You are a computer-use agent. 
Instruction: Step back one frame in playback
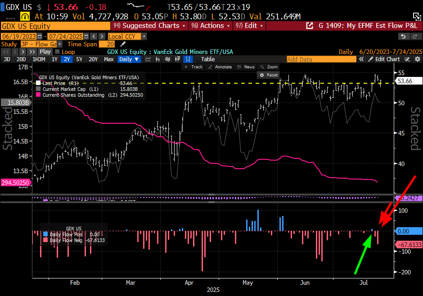[x=15, y=52]
